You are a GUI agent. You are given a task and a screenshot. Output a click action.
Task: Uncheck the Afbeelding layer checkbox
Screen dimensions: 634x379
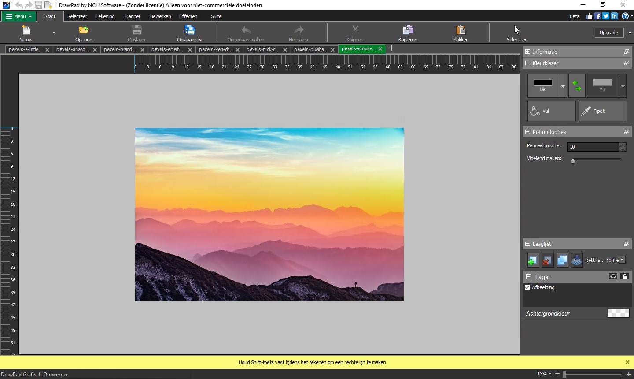click(x=527, y=287)
